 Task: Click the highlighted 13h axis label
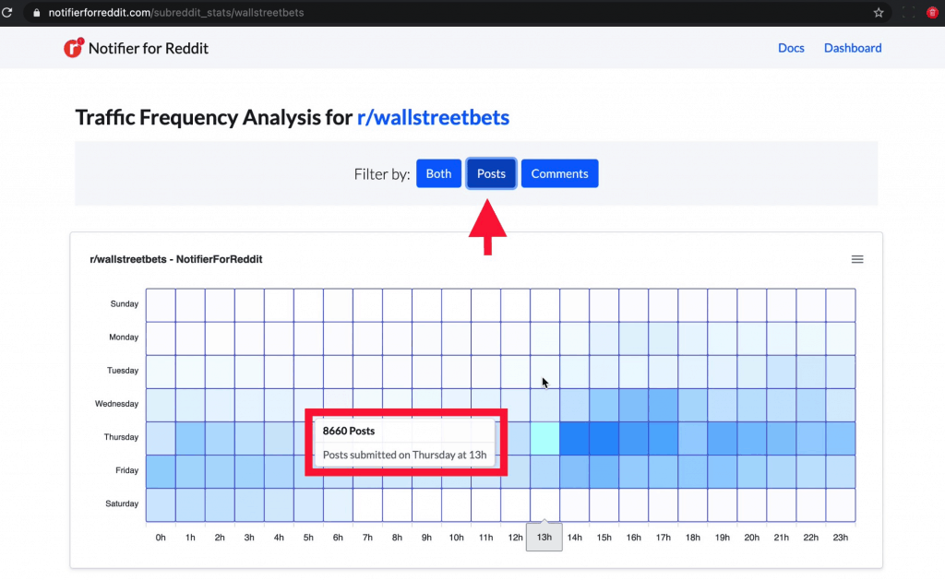(x=544, y=537)
